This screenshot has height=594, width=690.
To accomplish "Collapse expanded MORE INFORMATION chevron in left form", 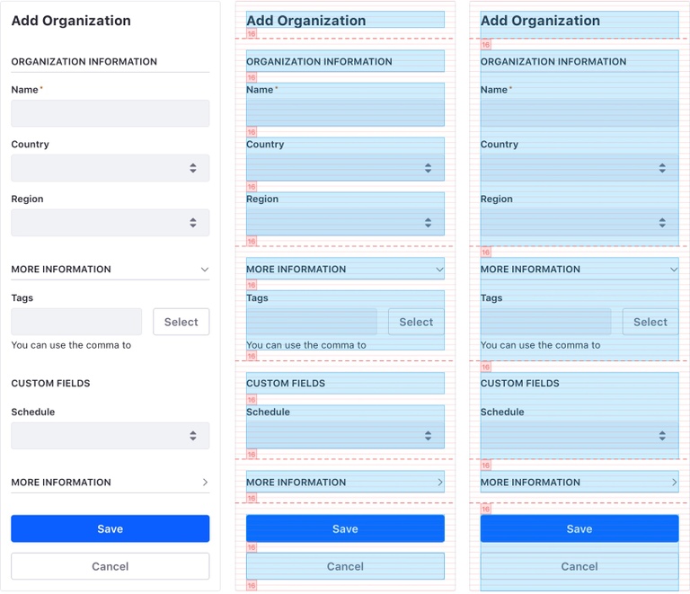I will [204, 270].
